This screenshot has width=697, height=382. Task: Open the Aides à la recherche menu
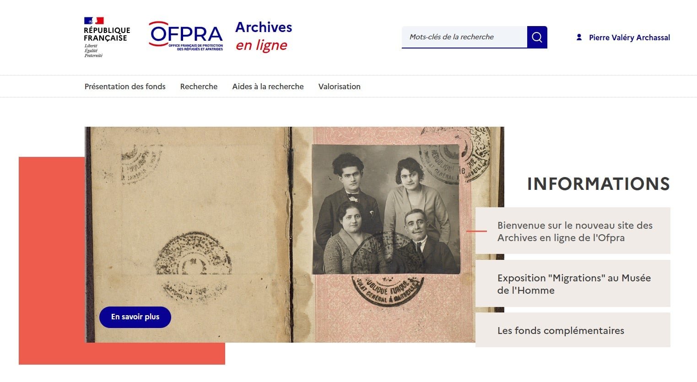click(x=268, y=86)
